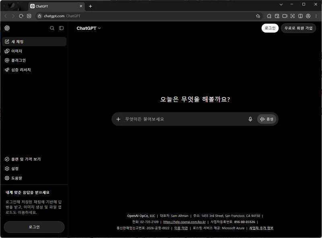Screen dimensions: 322x238
Task: Click the browser forward arrow
Action: point(13,16)
